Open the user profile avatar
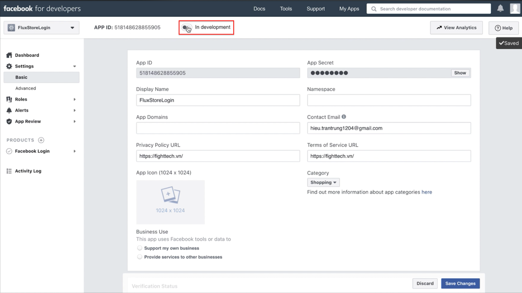The width and height of the screenshot is (522, 293). 515,8
